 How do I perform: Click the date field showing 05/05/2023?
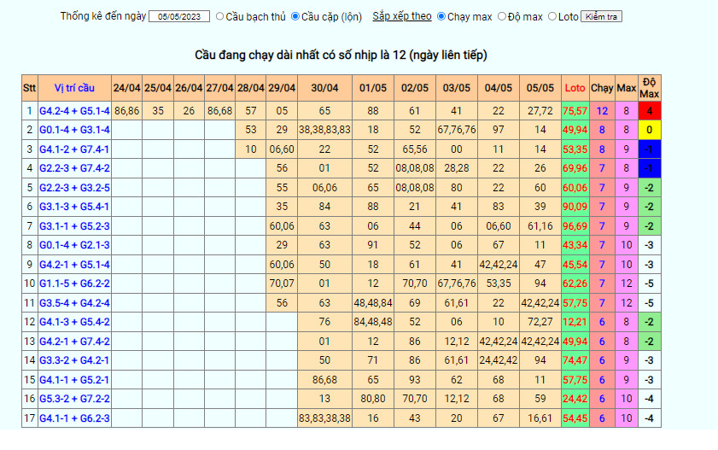coord(179,16)
